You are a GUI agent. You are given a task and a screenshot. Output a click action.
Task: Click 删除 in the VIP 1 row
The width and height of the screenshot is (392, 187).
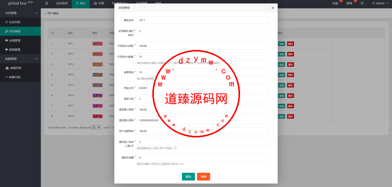pyautogui.click(x=290, y=44)
